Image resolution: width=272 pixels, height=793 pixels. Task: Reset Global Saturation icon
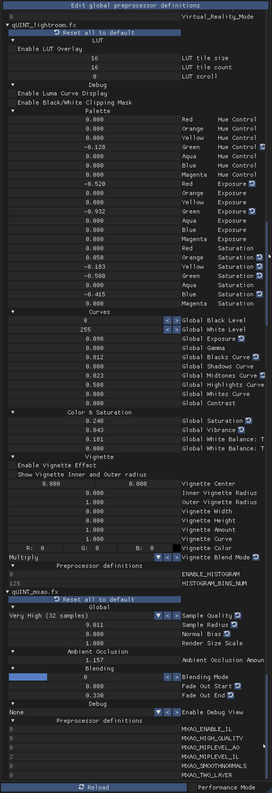pyautogui.click(x=249, y=421)
